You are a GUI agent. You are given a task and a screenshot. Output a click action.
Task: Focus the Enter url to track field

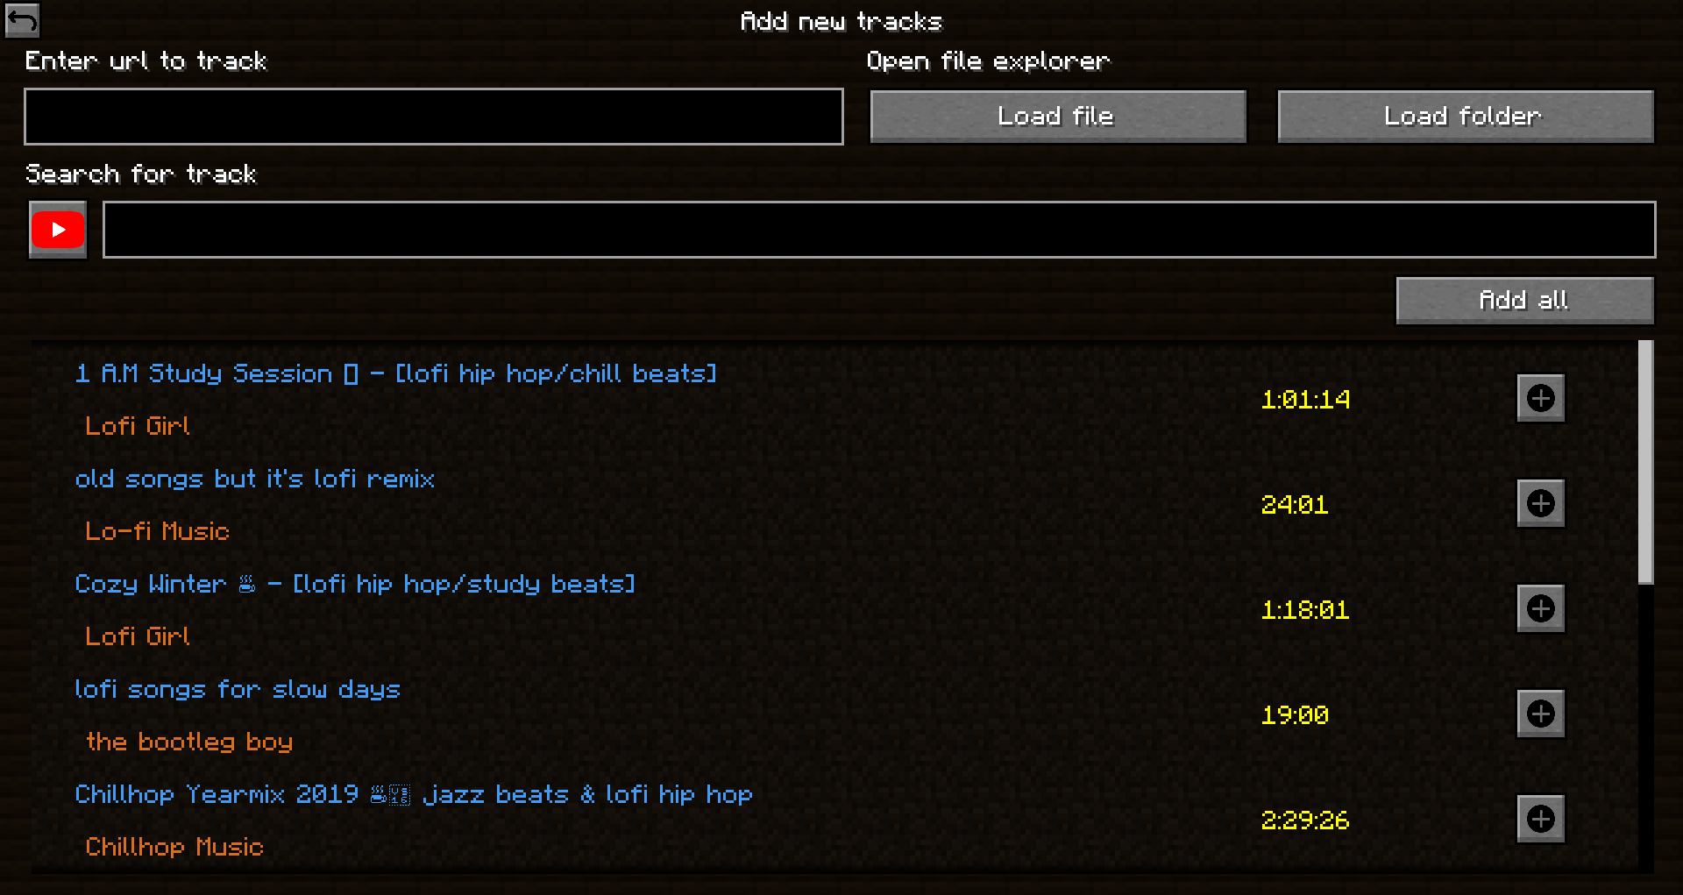pos(434,116)
